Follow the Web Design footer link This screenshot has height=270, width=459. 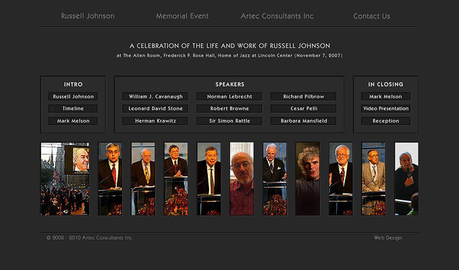(x=387, y=238)
